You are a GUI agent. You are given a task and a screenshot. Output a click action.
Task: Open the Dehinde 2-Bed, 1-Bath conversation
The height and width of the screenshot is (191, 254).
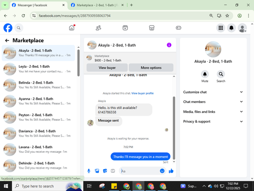pos(38,166)
